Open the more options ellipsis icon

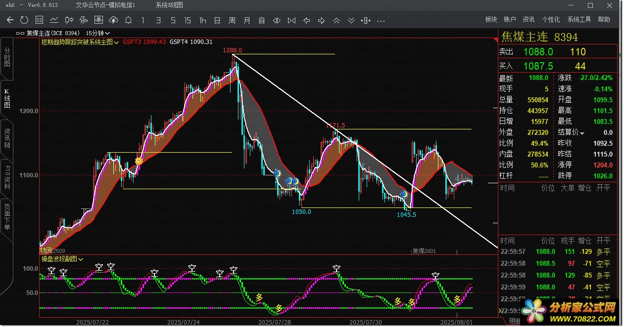point(381,21)
